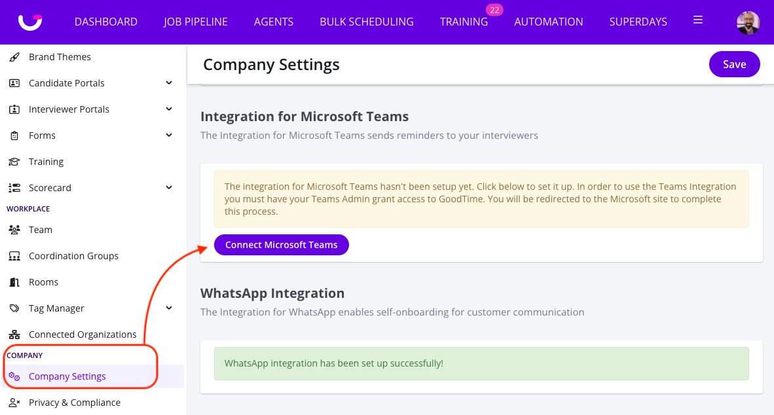Open Coordination Groups in sidebar

point(73,256)
